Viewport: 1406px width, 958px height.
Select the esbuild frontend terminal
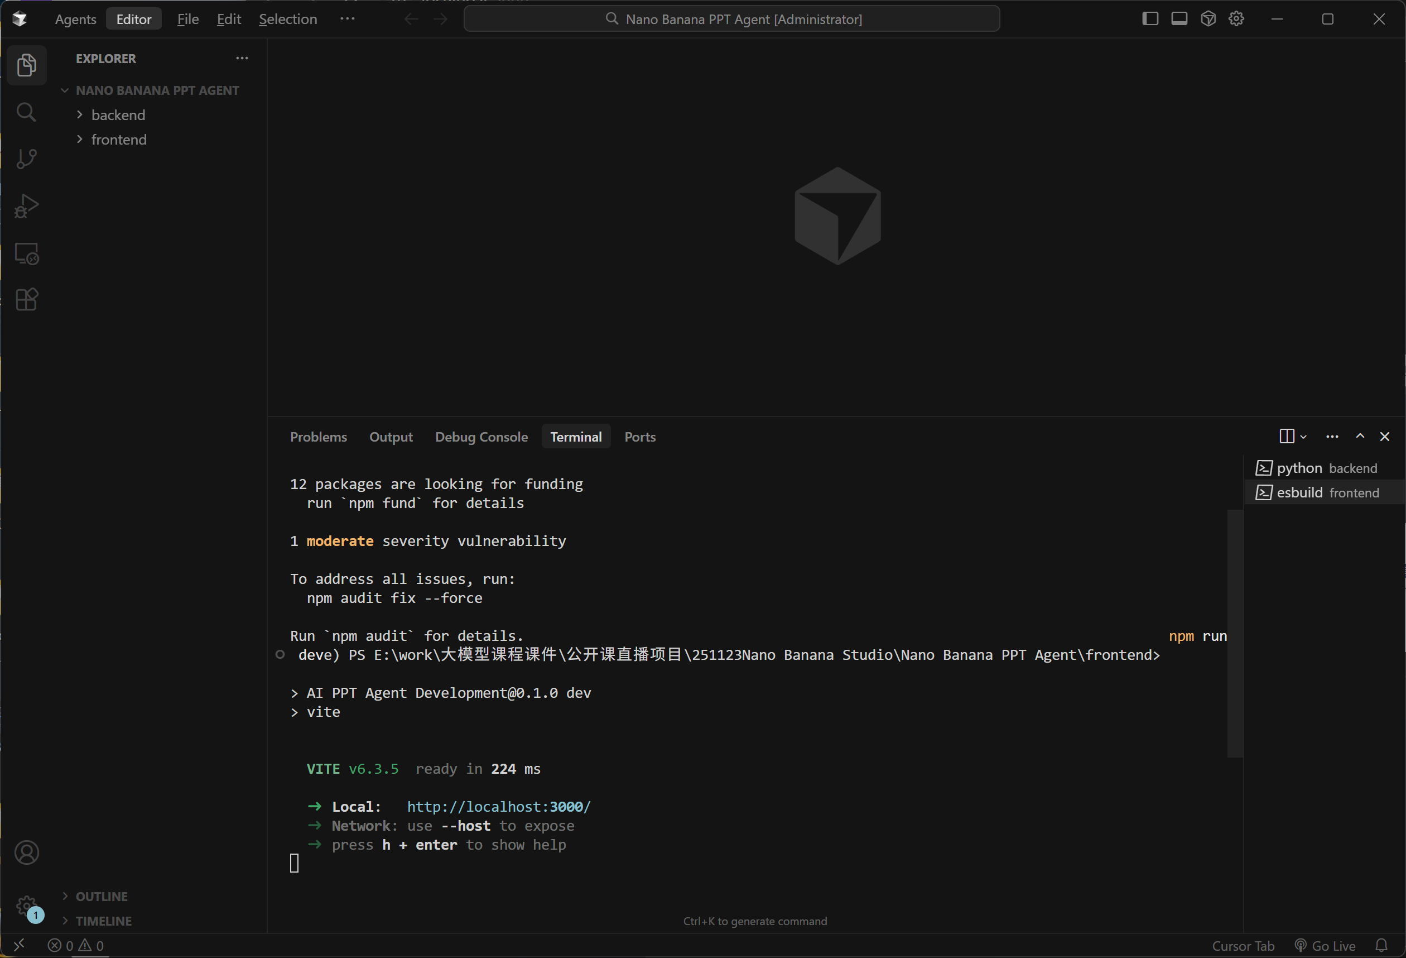[1324, 492]
